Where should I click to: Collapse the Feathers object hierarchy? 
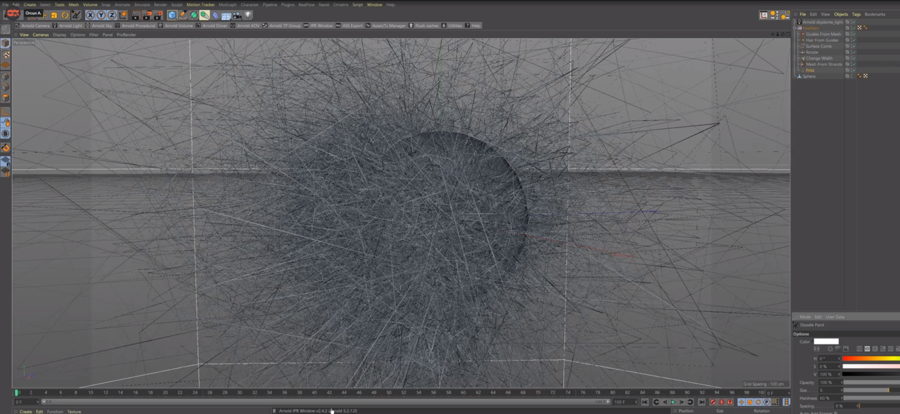point(795,28)
